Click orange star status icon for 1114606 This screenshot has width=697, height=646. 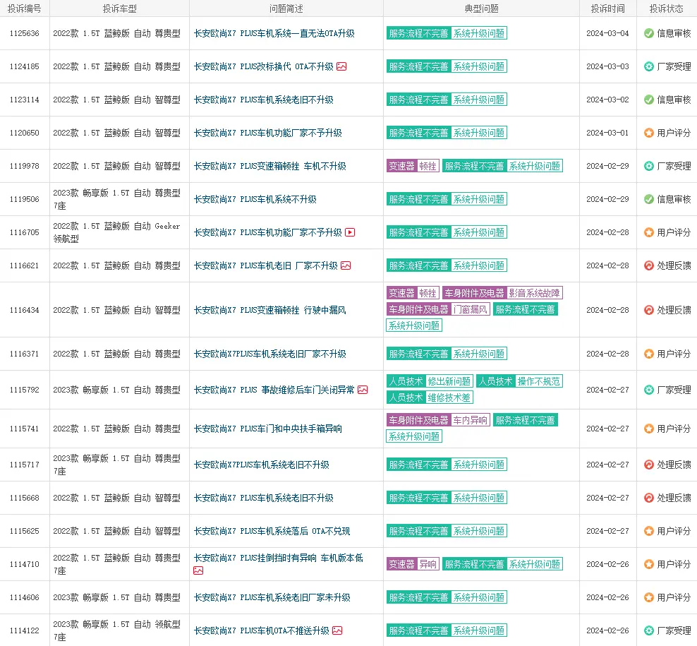(649, 597)
